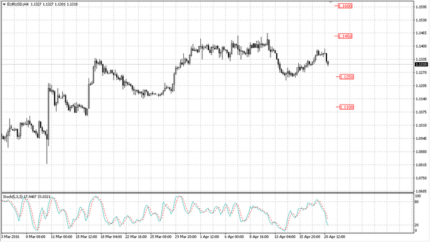Screen dimensions: 430x242
Task: Click the stochastic 80 level on indicator scale
Action: 417,202
